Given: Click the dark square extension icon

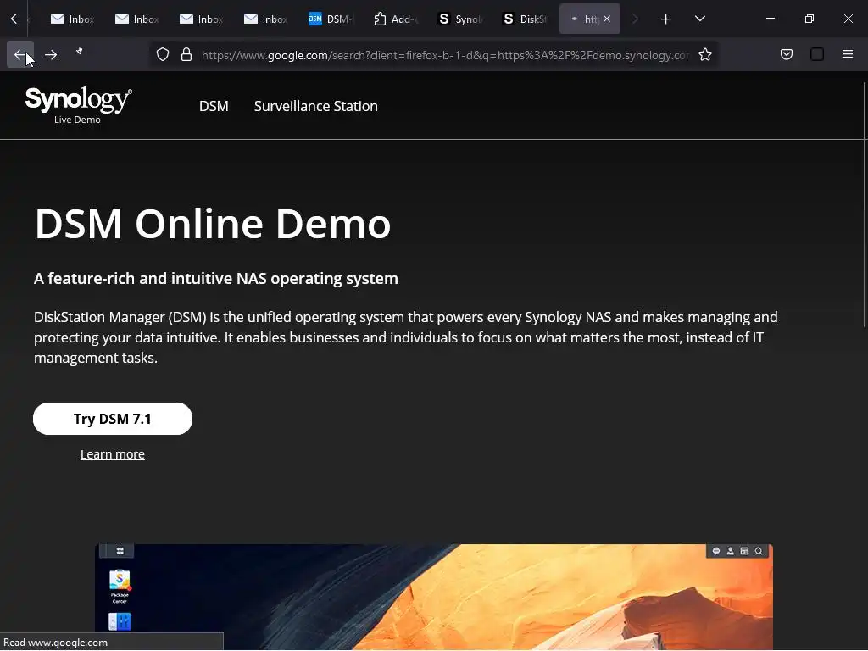Looking at the screenshot, I should click(x=817, y=54).
